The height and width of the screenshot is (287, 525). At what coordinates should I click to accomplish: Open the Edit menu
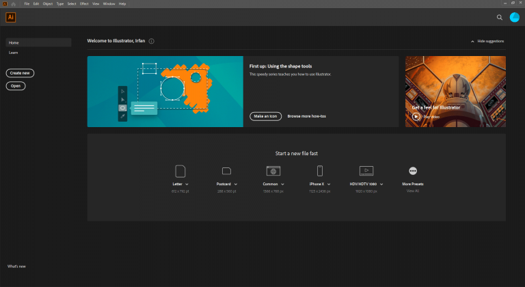pos(36,4)
